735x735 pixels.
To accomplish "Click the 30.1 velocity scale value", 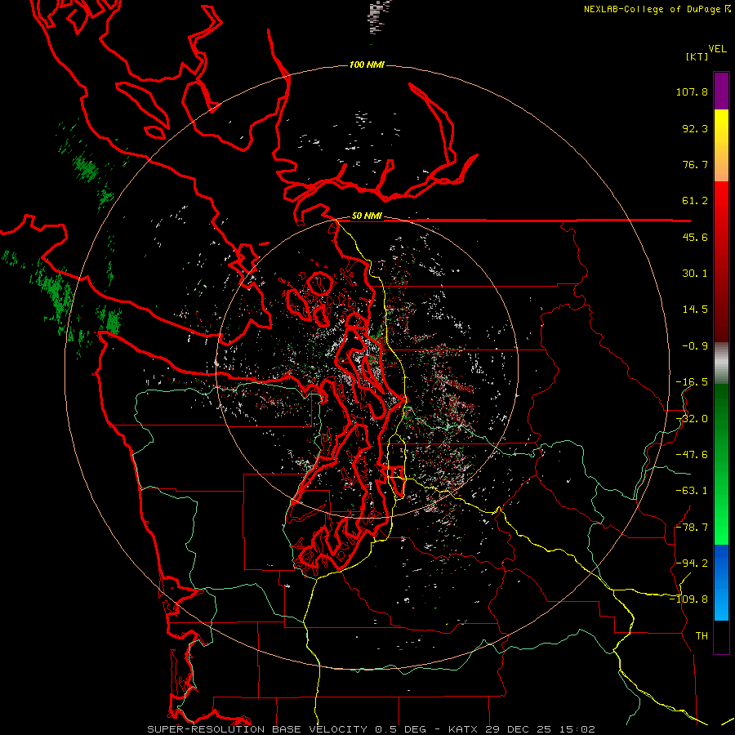I will point(695,274).
